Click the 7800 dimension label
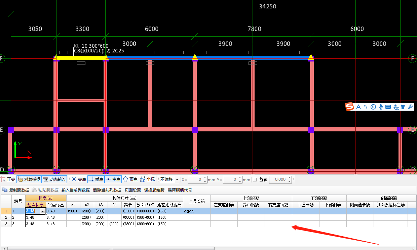Viewport: 417px width, 250px height. click(x=254, y=29)
